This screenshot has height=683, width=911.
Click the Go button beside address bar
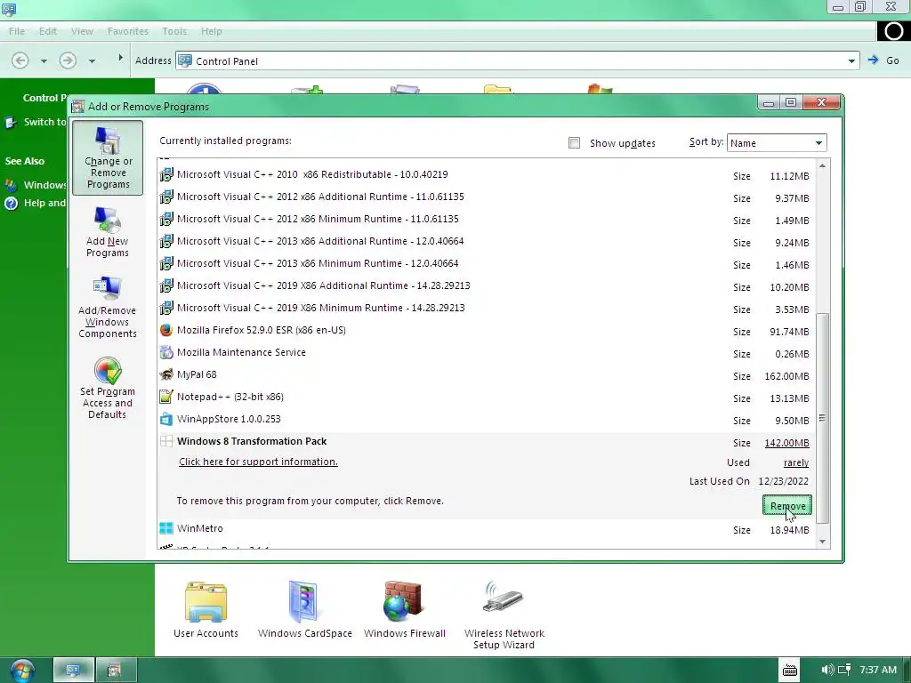pyautogui.click(x=883, y=60)
